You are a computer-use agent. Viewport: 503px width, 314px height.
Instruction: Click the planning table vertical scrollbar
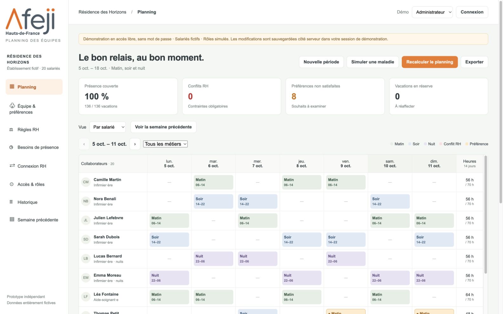(x=486, y=215)
